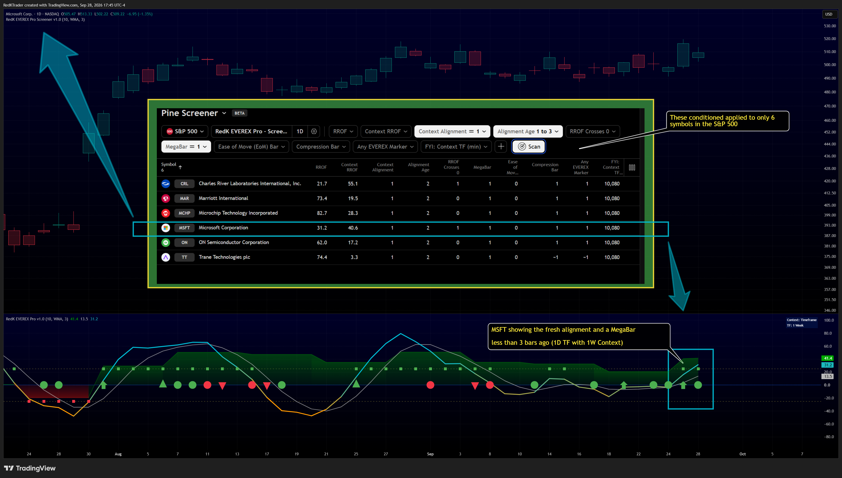Click the RedK EVEREX Pro Screener legend title
The image size is (842, 478).
[45, 19]
